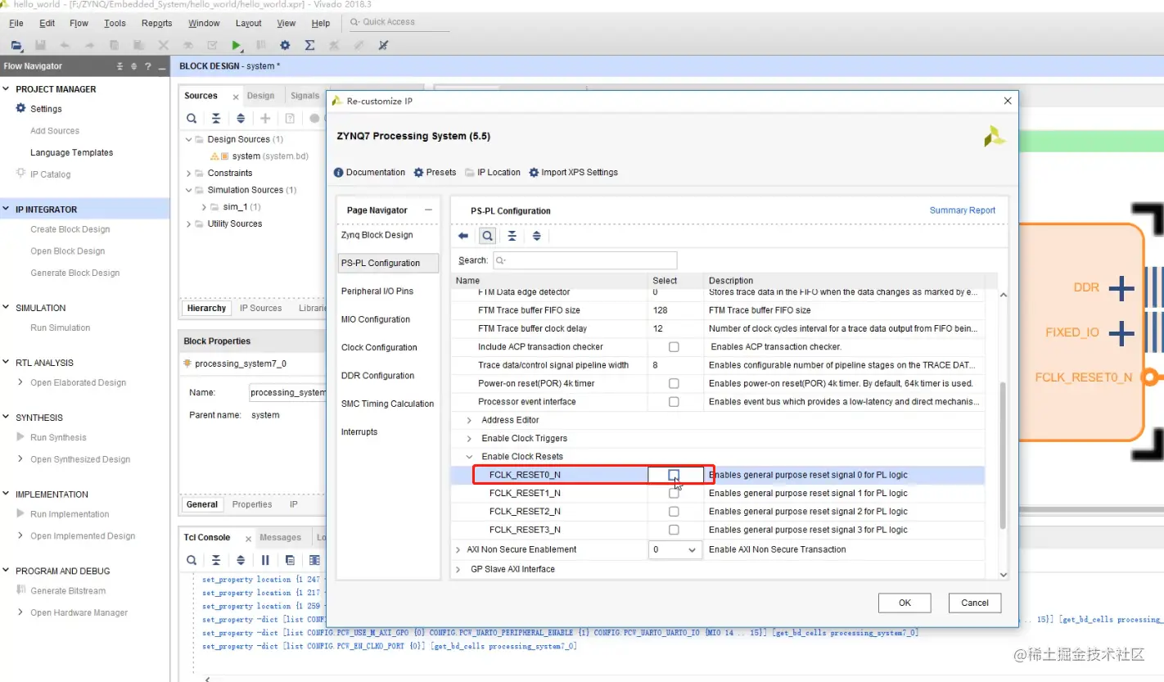Click the OK button
The width and height of the screenshot is (1164, 682).
(905, 603)
